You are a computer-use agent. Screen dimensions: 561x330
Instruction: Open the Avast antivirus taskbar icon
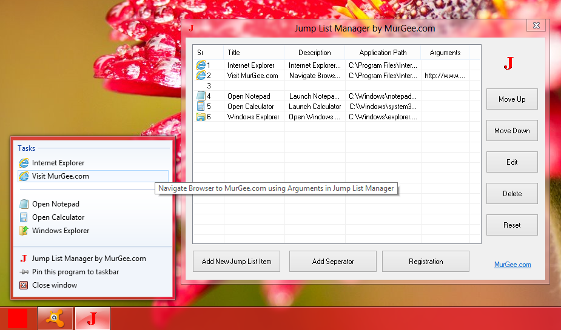[x=55, y=318]
